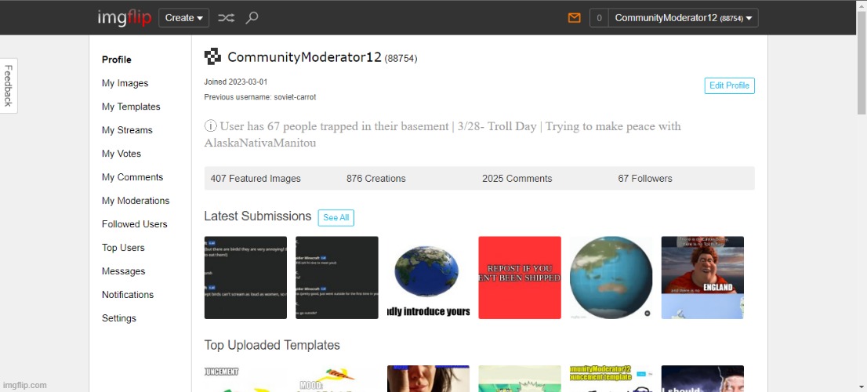Click 67 Followers stat
The width and height of the screenshot is (867, 392).
tap(645, 179)
